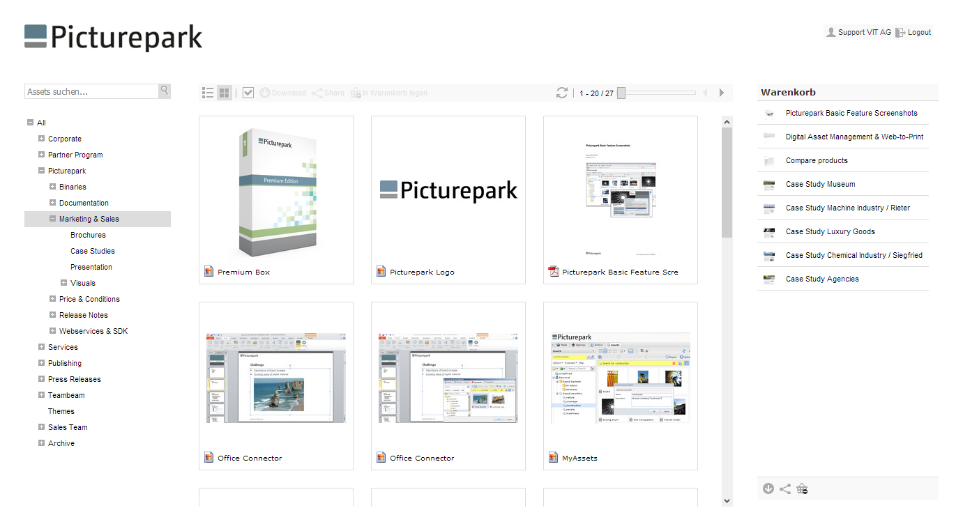Open Picturepark Basic Feature Screenshots basket item
The width and height of the screenshot is (963, 531).
point(851,113)
